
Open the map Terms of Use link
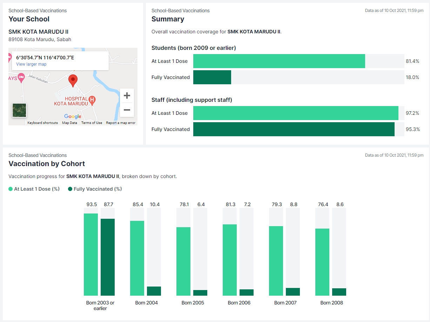(x=92, y=123)
